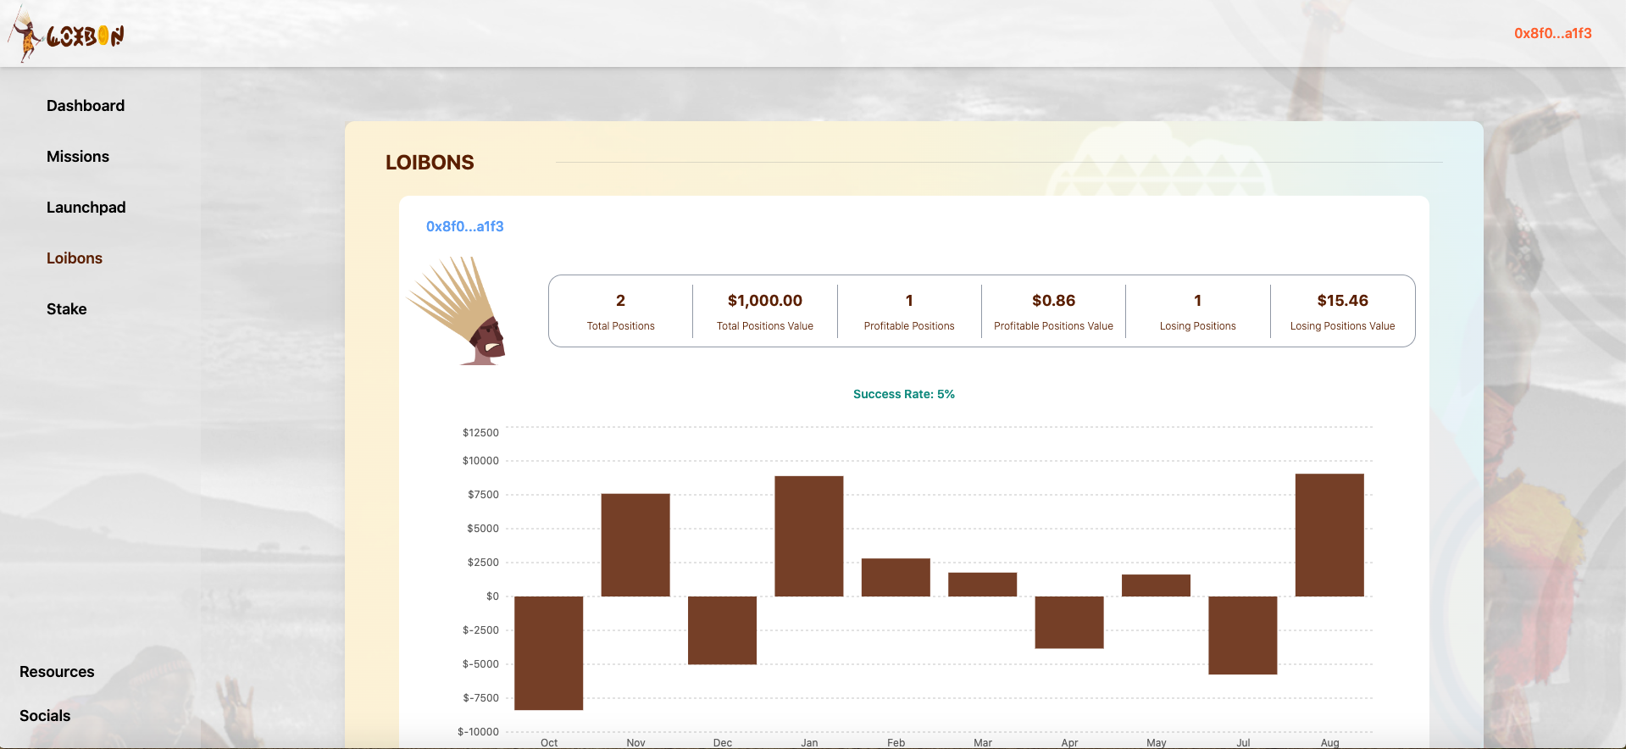Click the Dec bar in the chart

(x=723, y=630)
